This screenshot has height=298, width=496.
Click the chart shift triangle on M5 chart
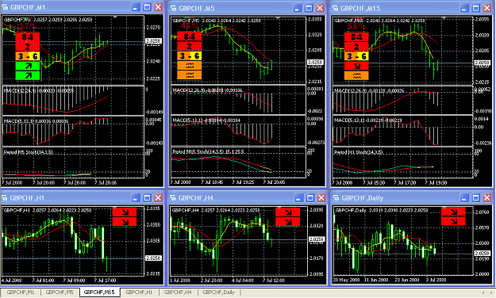click(278, 18)
